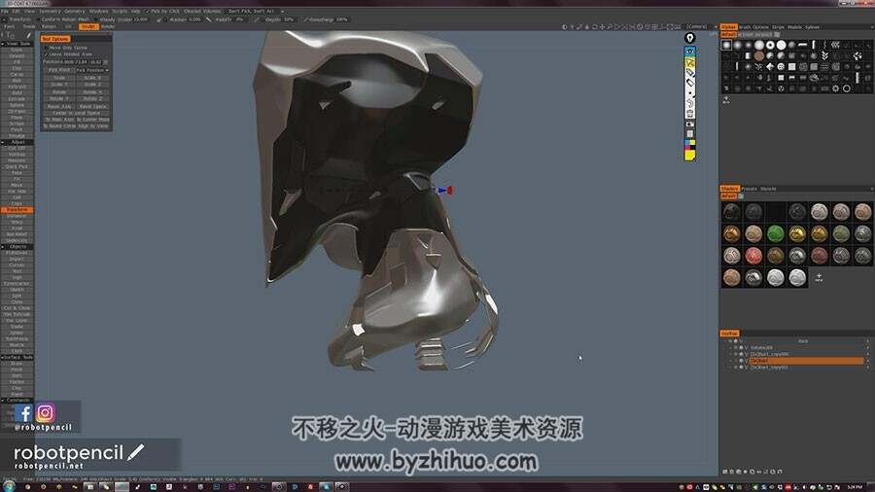
Task: Select the brown circle alpha in the second row
Action: tap(759, 55)
